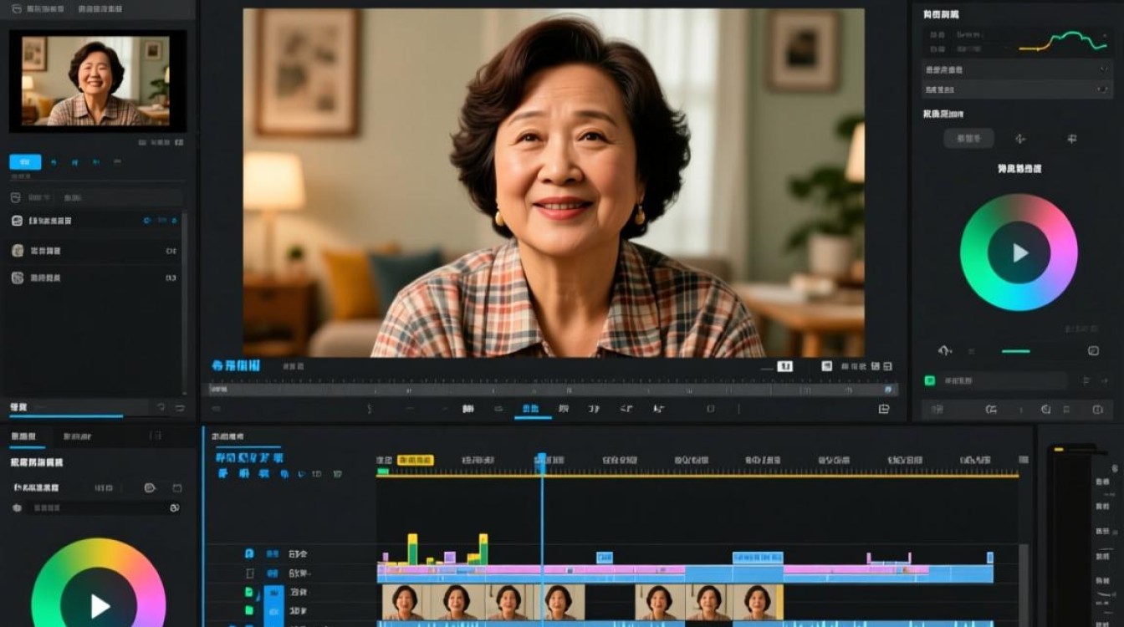1124x627 pixels.
Task: Click the waveform icon below right color wheel
Action: (945, 351)
